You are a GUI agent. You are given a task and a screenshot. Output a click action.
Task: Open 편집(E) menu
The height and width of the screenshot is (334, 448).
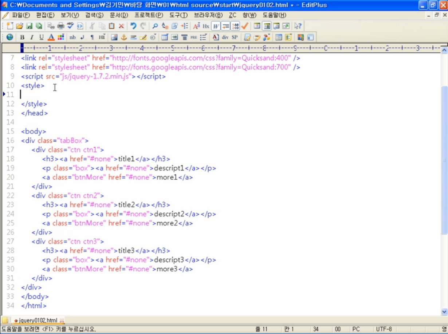[46, 15]
